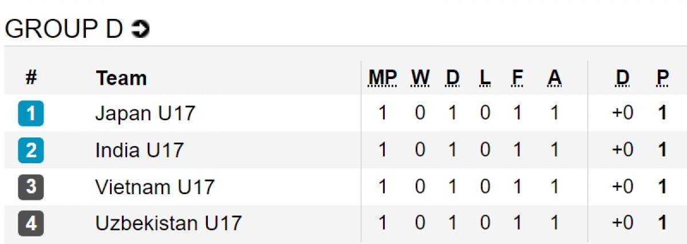Sort by the F (goals for) column header
687x244 pixels.
coord(517,78)
